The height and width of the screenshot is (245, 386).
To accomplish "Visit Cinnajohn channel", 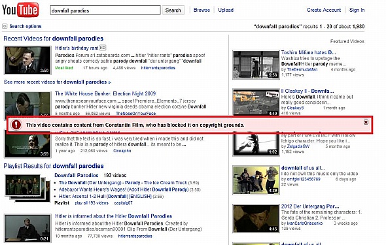I will (122, 151).
